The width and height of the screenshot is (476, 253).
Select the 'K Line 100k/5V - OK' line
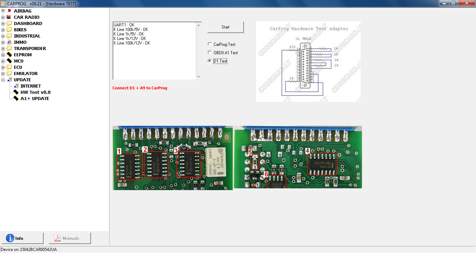click(x=131, y=30)
